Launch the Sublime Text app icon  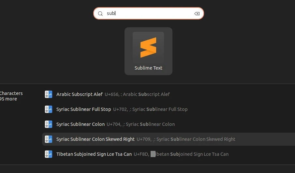click(148, 47)
